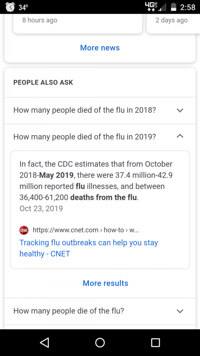The image size is (200, 356).
Task: Open the news card posted 8 hours ago
Action: pos(78,24)
